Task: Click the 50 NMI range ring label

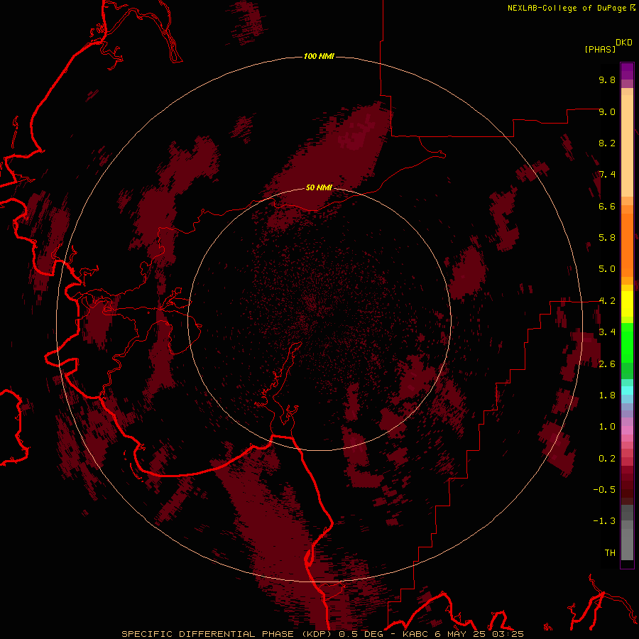Action: tap(319, 187)
